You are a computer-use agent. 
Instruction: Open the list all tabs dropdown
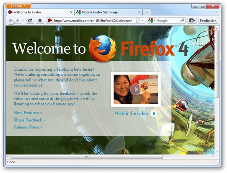pos(216,12)
